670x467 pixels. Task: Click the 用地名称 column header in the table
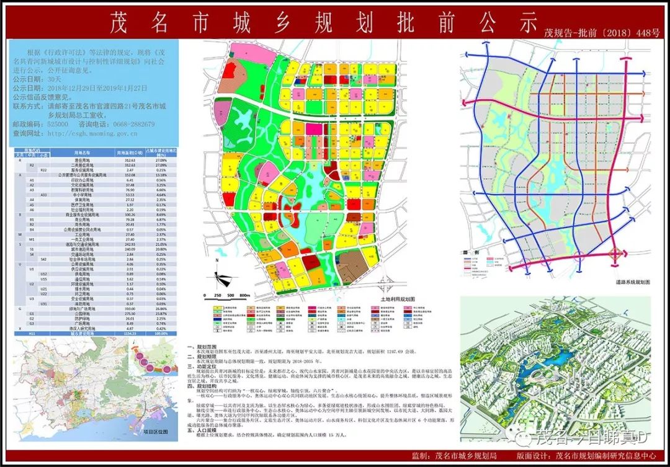[x=82, y=153]
